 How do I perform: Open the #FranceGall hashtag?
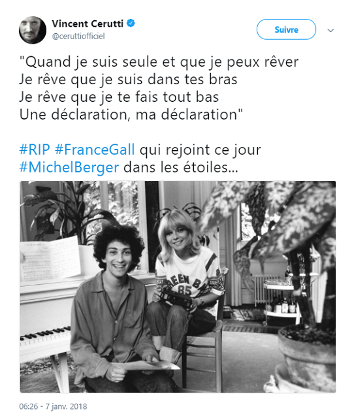(x=95, y=150)
